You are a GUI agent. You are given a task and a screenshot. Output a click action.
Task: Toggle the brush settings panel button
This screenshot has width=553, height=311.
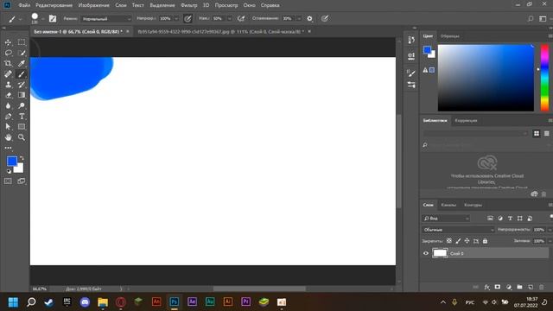click(53, 19)
